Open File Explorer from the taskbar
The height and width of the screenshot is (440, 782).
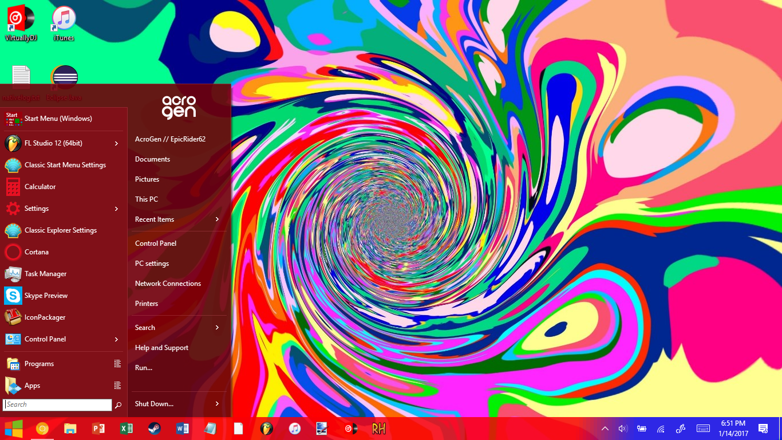(70, 429)
